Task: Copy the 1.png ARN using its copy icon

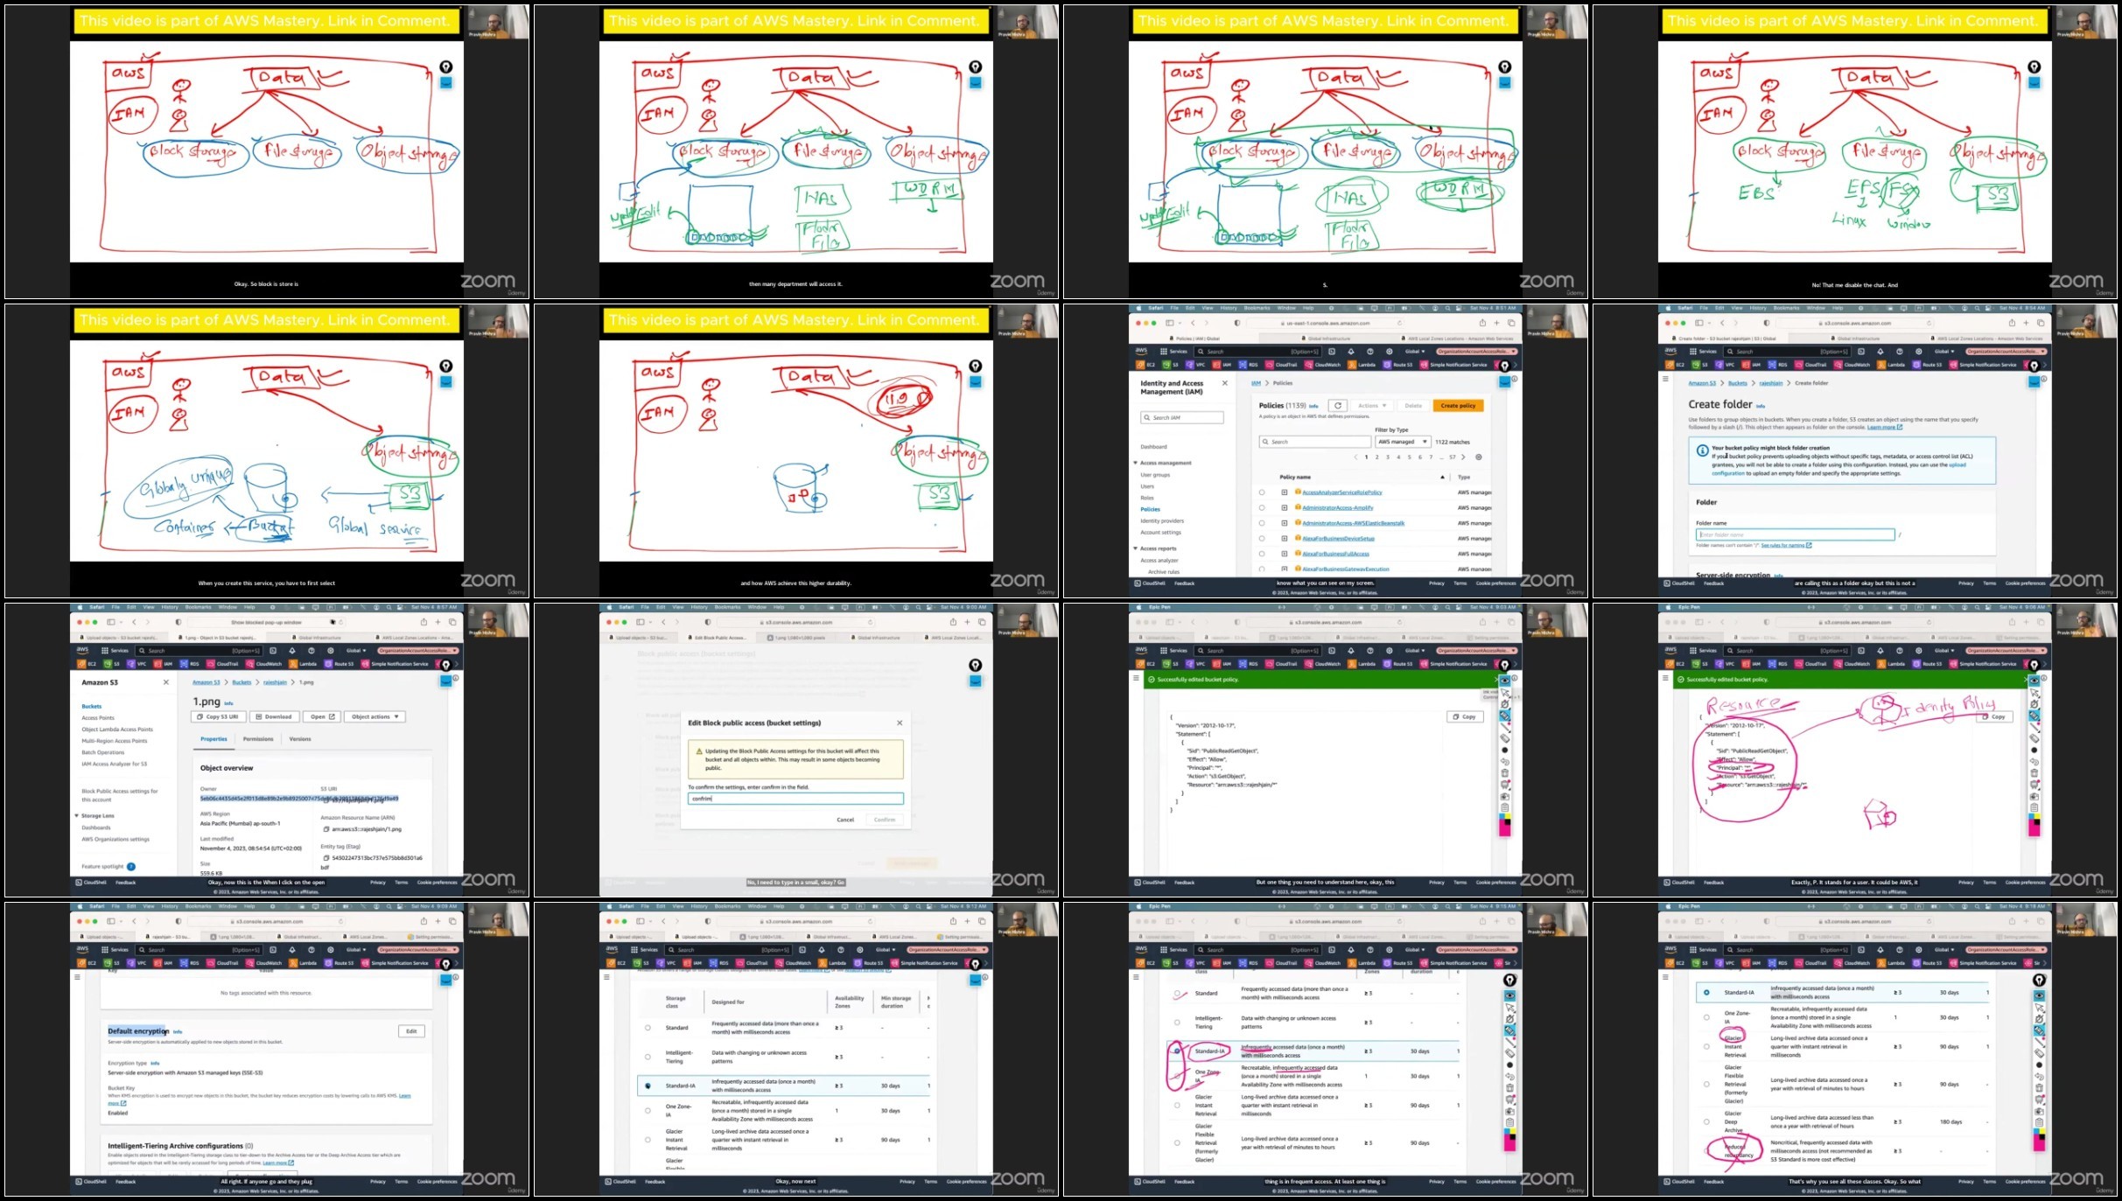Action: click(326, 828)
